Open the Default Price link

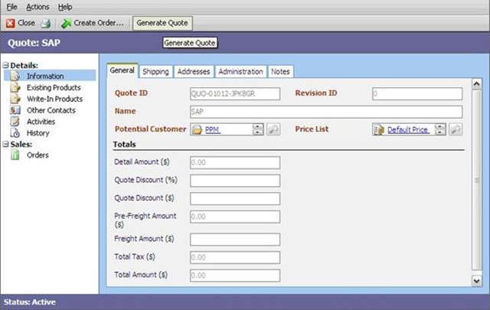[408, 129]
